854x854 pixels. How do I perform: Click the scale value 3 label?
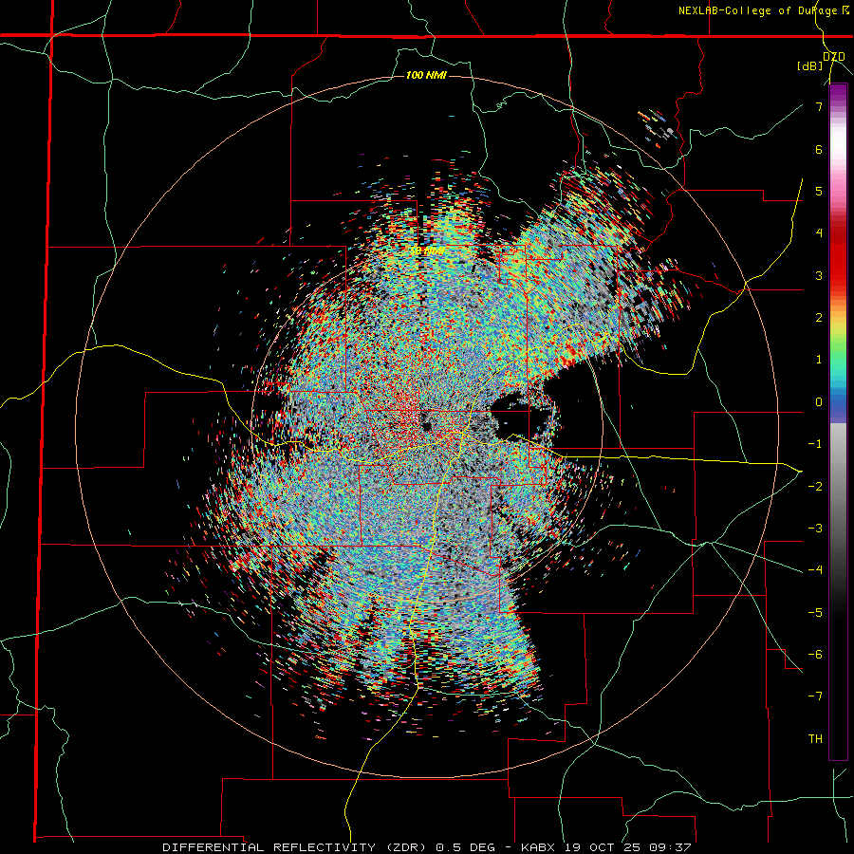pos(819,275)
